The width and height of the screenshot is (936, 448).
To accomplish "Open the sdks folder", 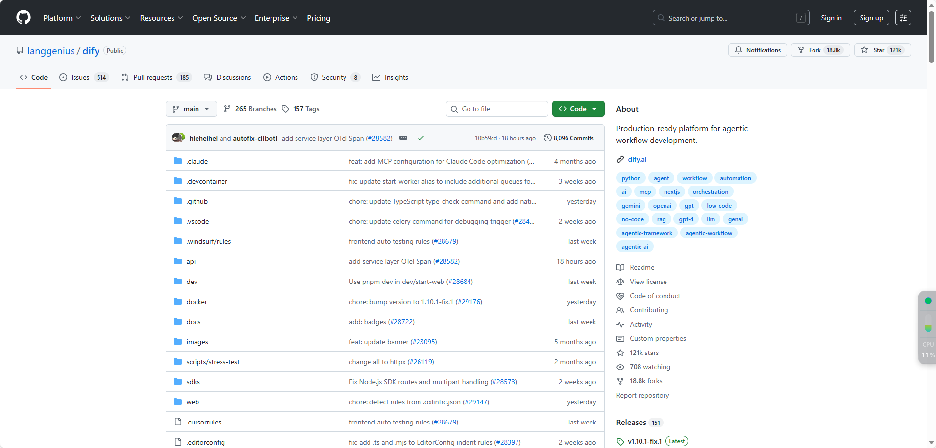I will 193,382.
